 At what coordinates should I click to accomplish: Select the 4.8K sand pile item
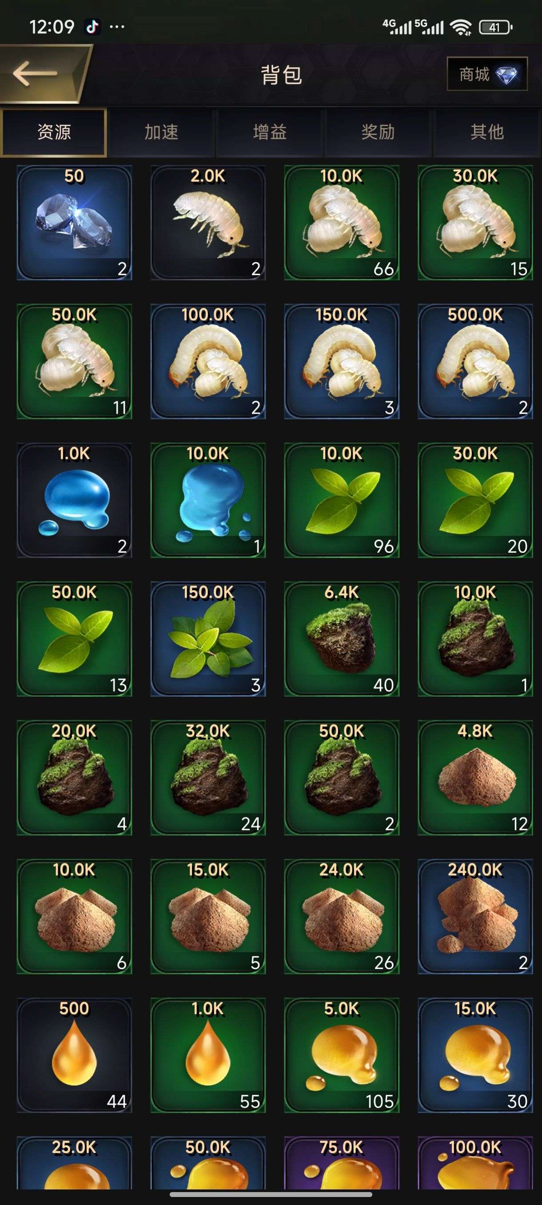475,778
